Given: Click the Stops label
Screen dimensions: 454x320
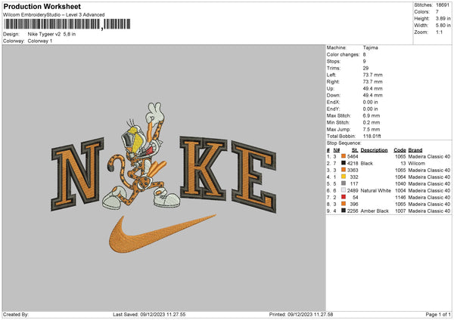Looking at the screenshot, I should click(x=334, y=62).
